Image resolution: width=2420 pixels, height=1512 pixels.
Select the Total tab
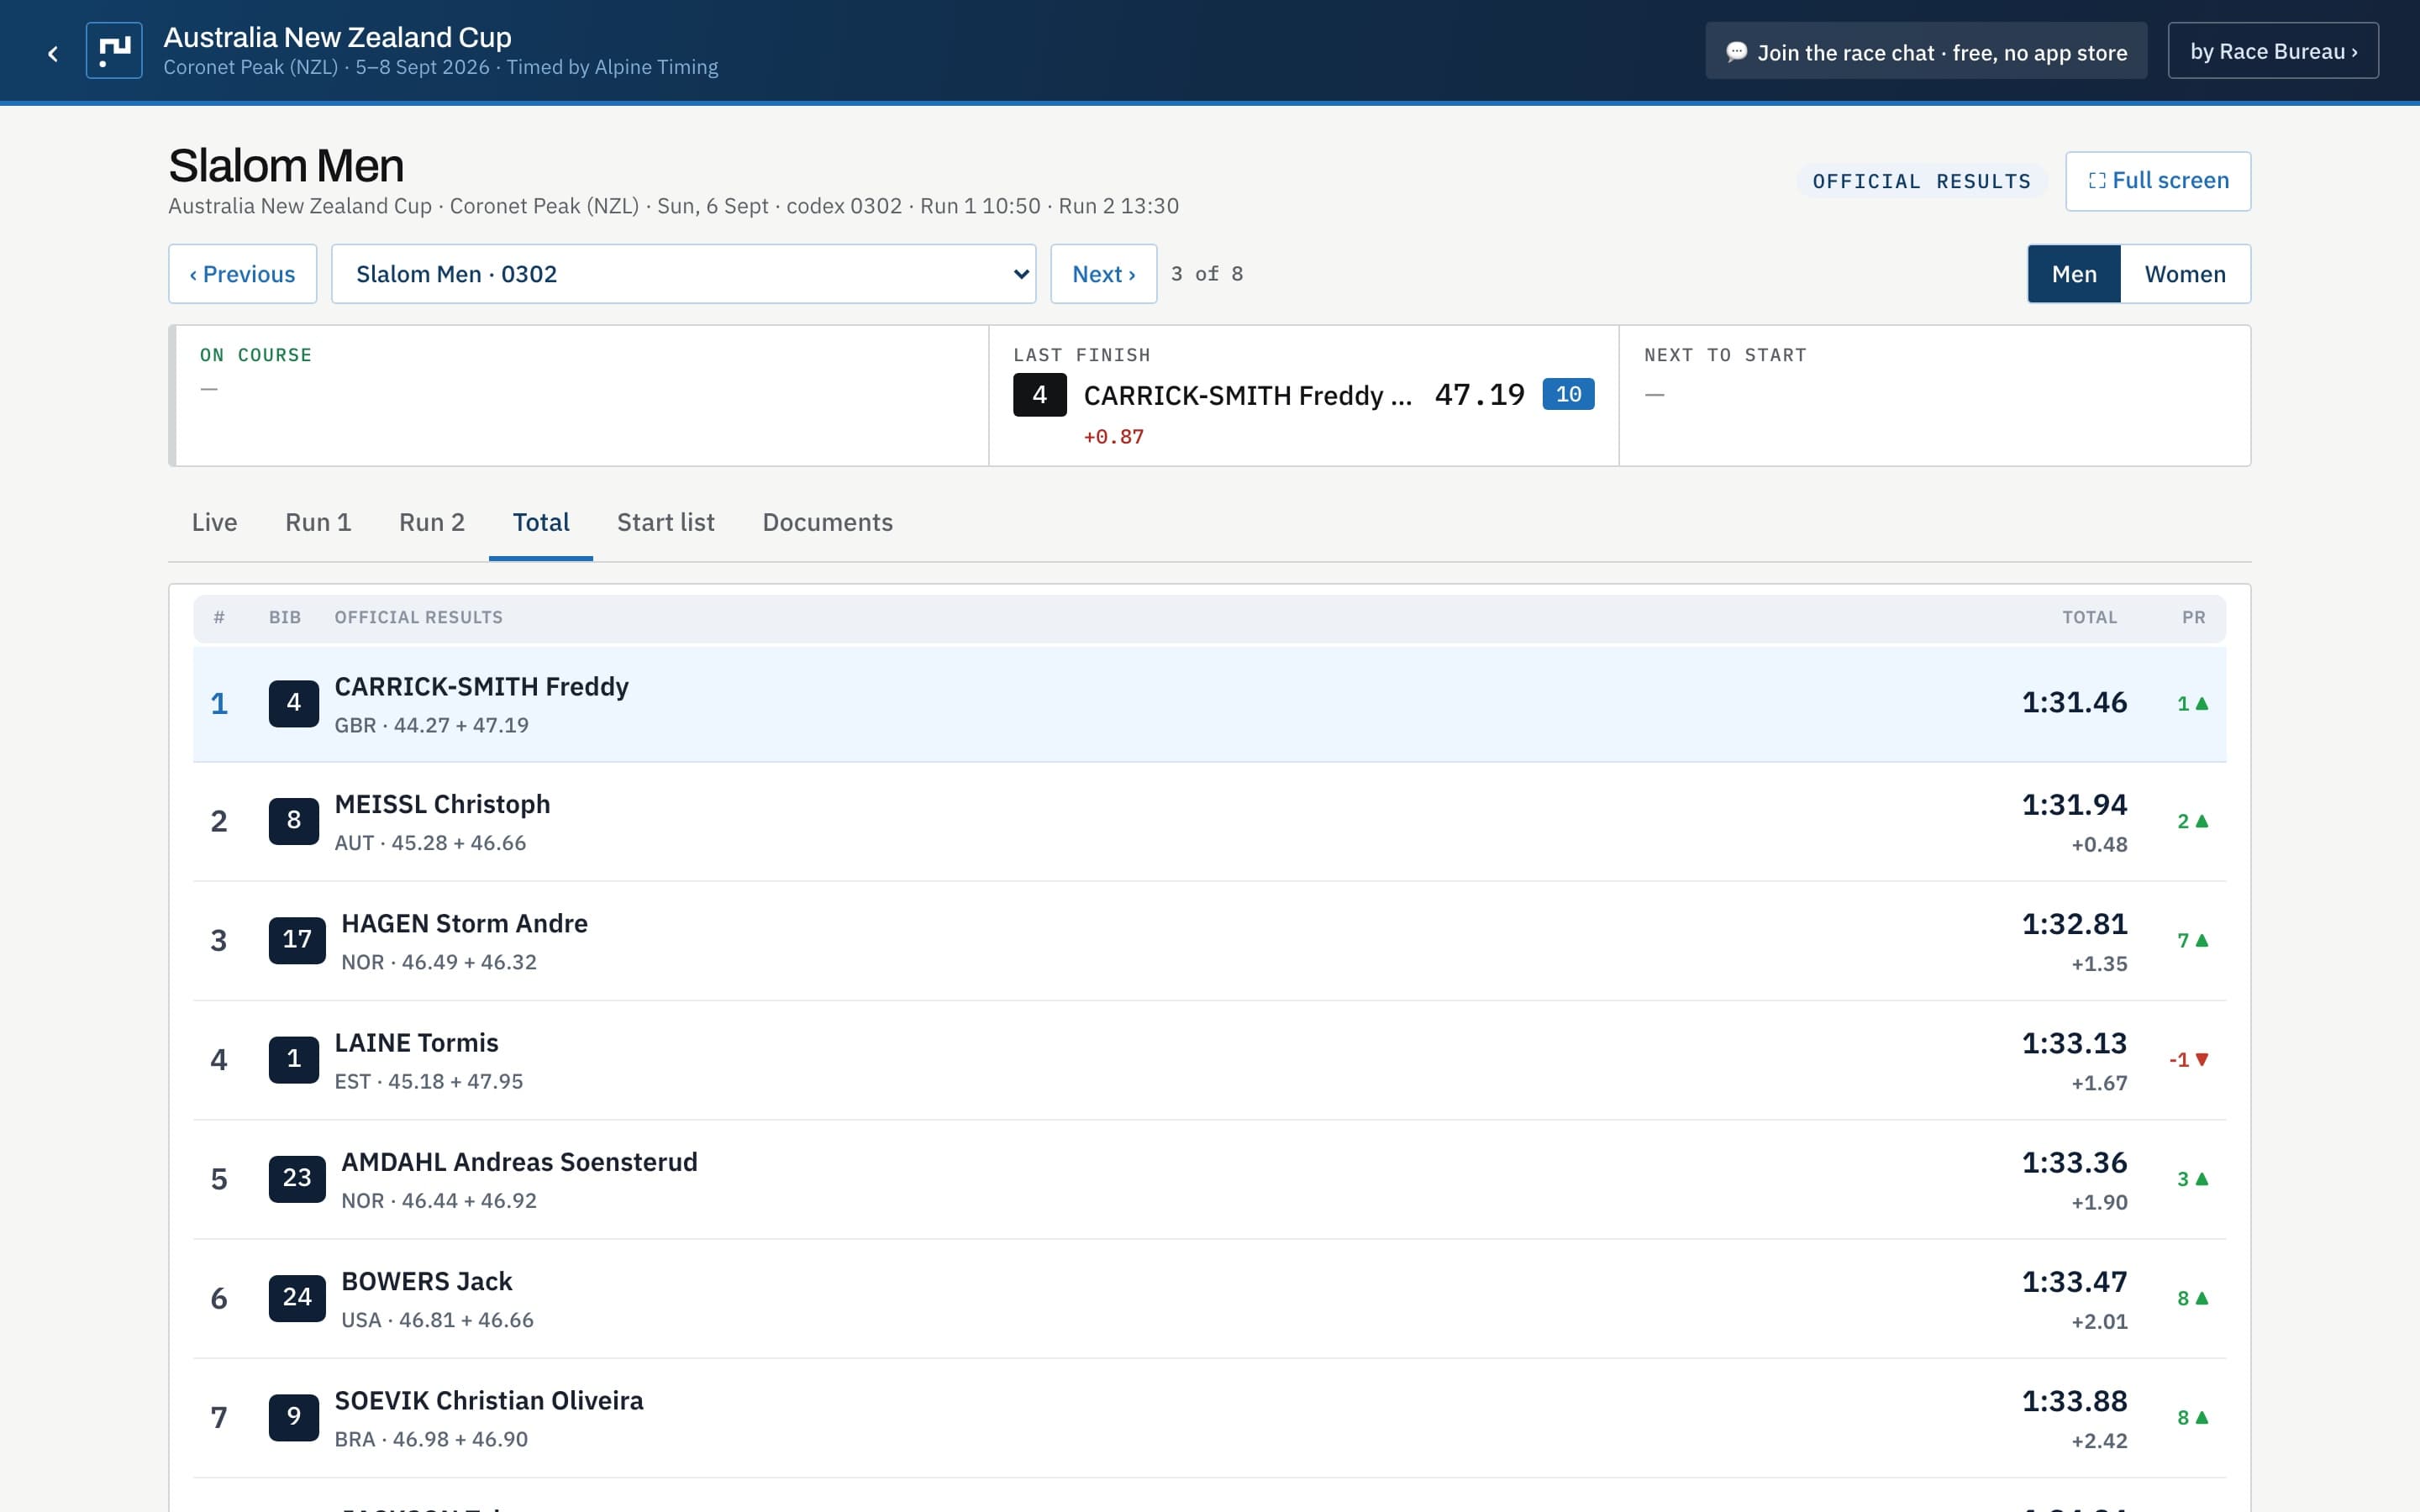[541, 523]
